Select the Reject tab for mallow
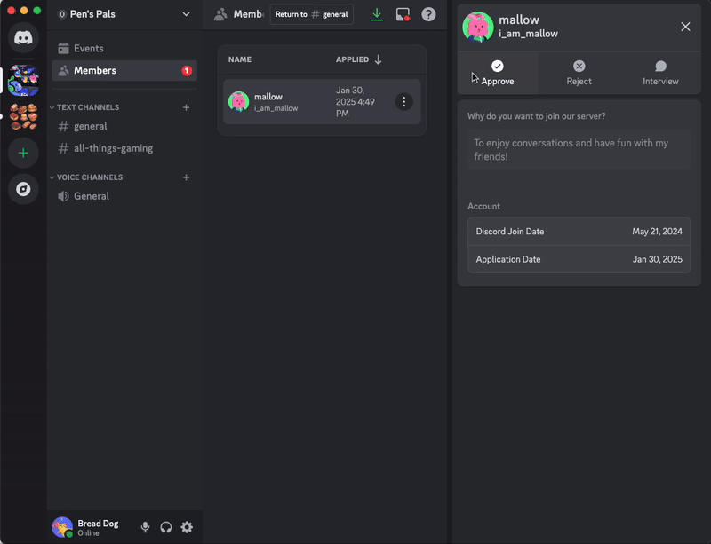 (x=579, y=73)
